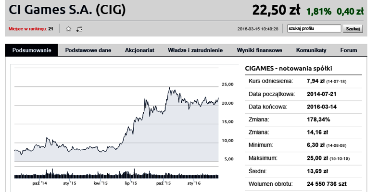Switch to the Podstawowe dane tab
The image size is (378, 192).
tap(88, 50)
